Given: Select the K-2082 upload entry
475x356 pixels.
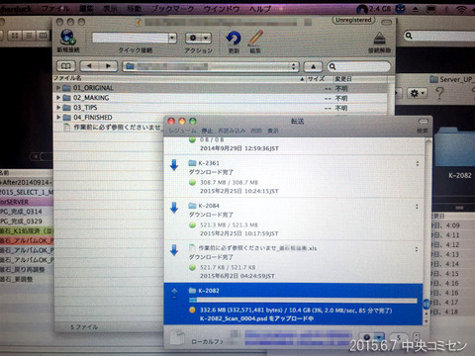Looking at the screenshot, I should [293, 304].
